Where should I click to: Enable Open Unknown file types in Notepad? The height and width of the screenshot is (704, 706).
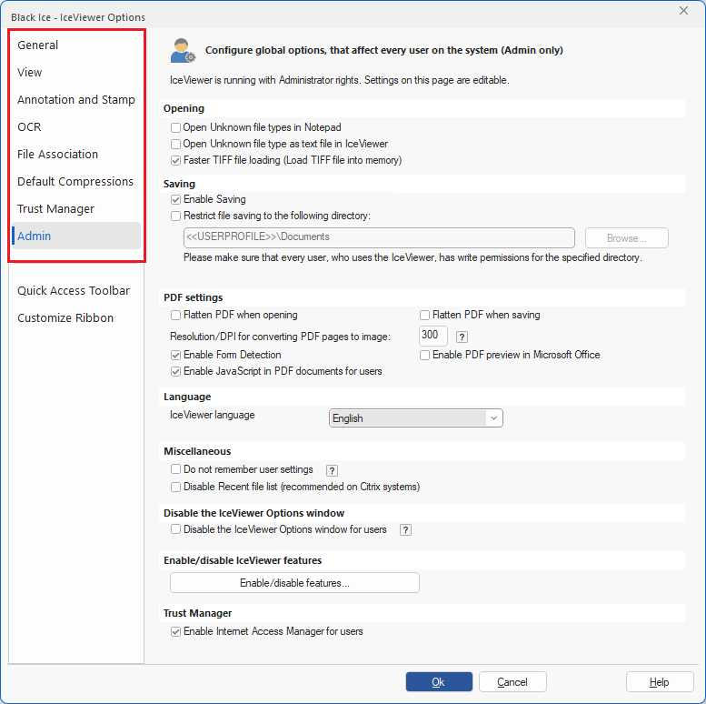pos(175,128)
